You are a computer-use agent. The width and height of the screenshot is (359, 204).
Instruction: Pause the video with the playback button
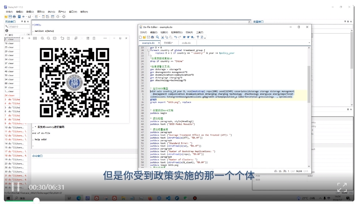[x=15, y=187]
